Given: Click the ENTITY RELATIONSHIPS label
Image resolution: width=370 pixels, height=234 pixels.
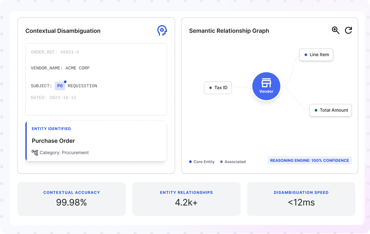Looking at the screenshot, I should point(186,192).
